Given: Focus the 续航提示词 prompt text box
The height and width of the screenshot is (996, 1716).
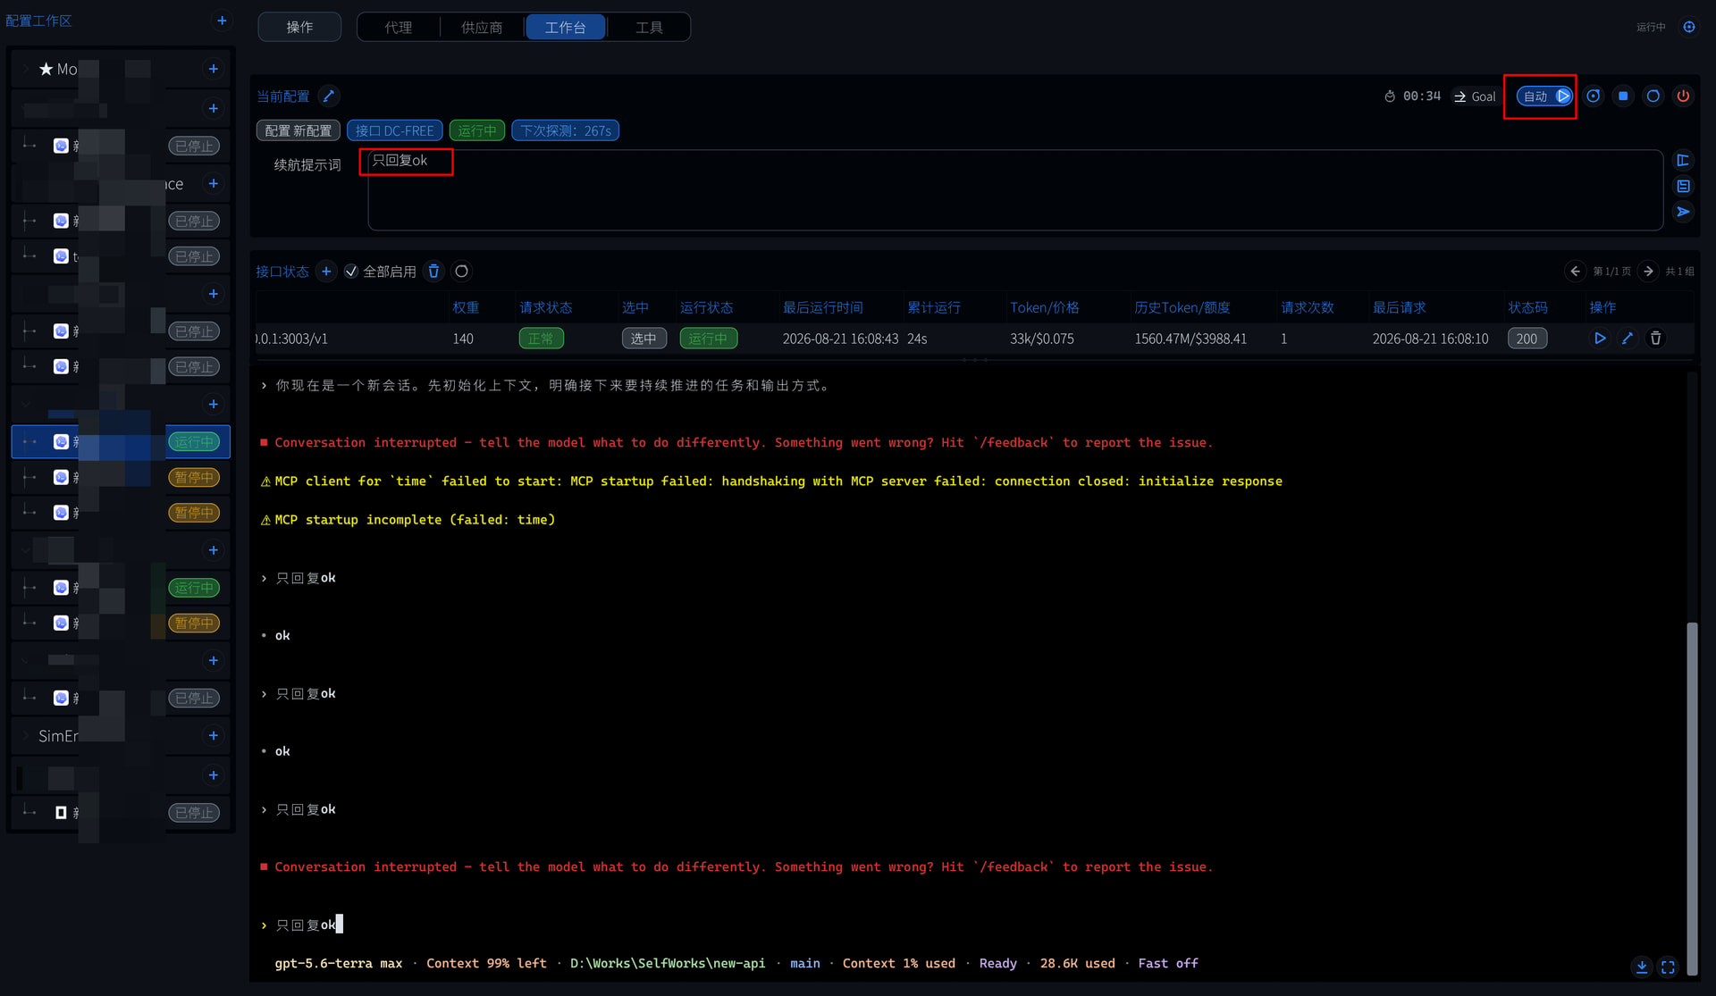Looking at the screenshot, I should [x=1015, y=190].
